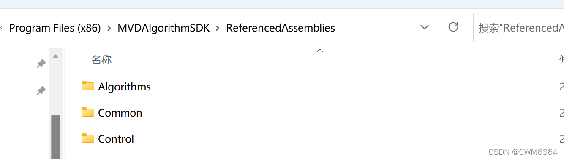Expand chevron after MVDAlgorithmSDK breadcrumb
The height and width of the screenshot is (159, 564).
pos(218,28)
